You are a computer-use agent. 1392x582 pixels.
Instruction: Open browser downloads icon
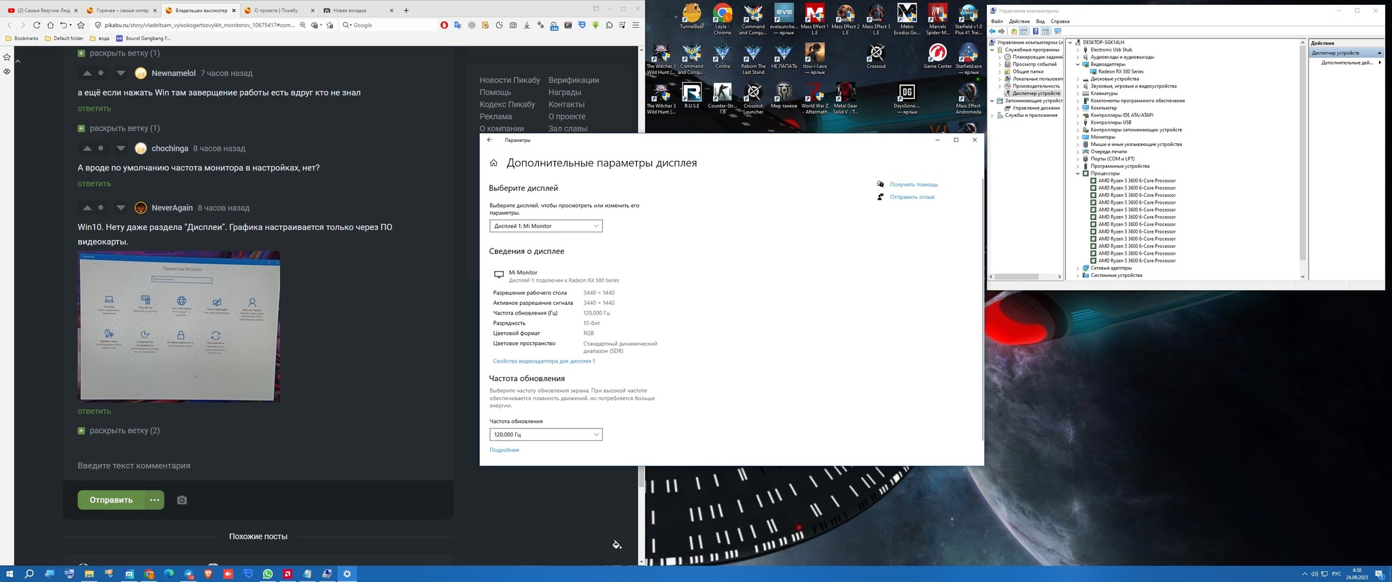click(527, 25)
